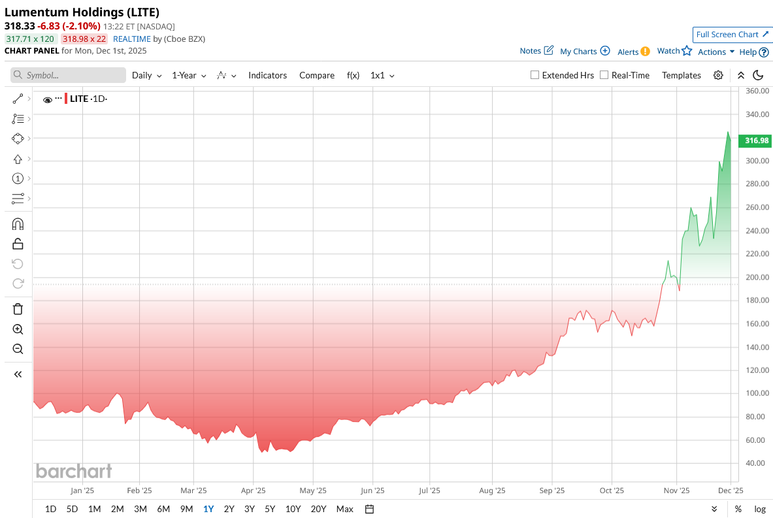
Task: Select the 10Y time range
Action: 293,509
